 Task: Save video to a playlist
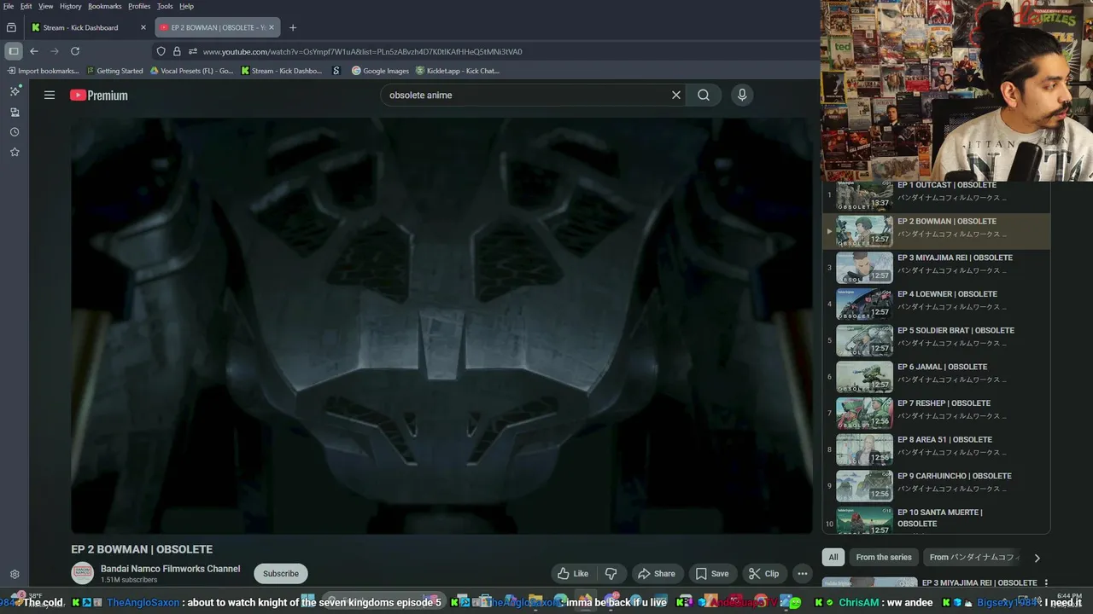(711, 574)
